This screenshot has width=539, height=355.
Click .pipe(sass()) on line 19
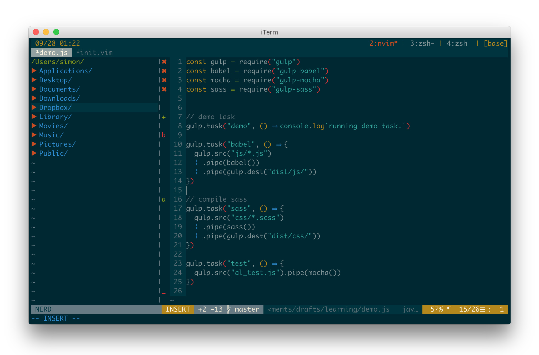point(229,227)
